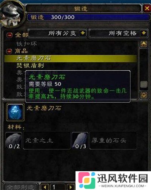151x190 pixels.
Task: Click the 元素之土 reagent icon
Action: (14, 140)
